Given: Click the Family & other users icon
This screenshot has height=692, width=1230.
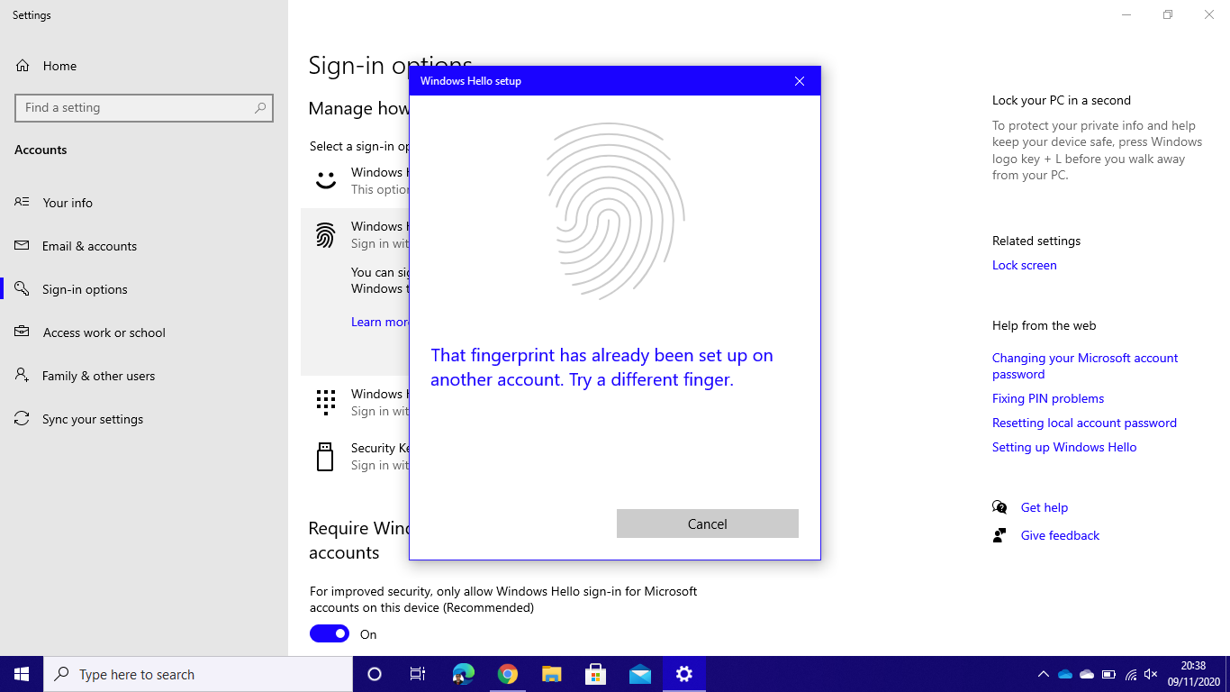Looking at the screenshot, I should [22, 375].
